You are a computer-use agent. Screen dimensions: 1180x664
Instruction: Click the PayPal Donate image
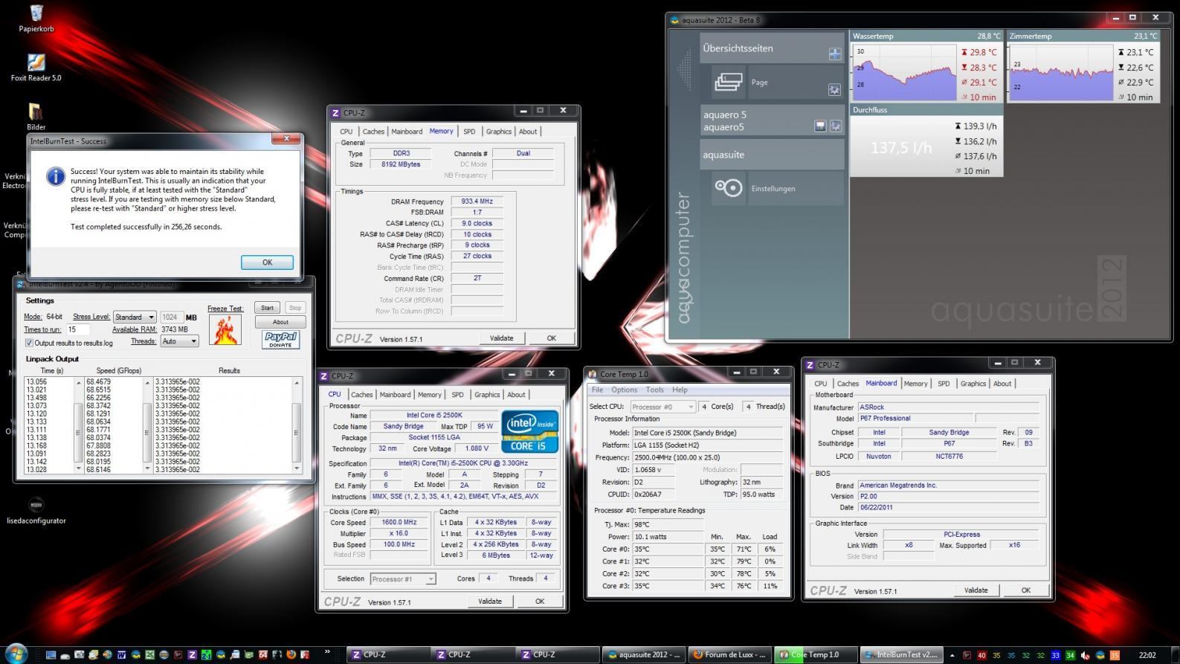pyautogui.click(x=281, y=339)
